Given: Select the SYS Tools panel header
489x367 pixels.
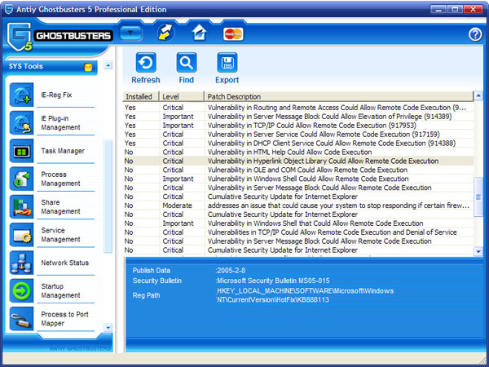Looking at the screenshot, I should [x=51, y=67].
